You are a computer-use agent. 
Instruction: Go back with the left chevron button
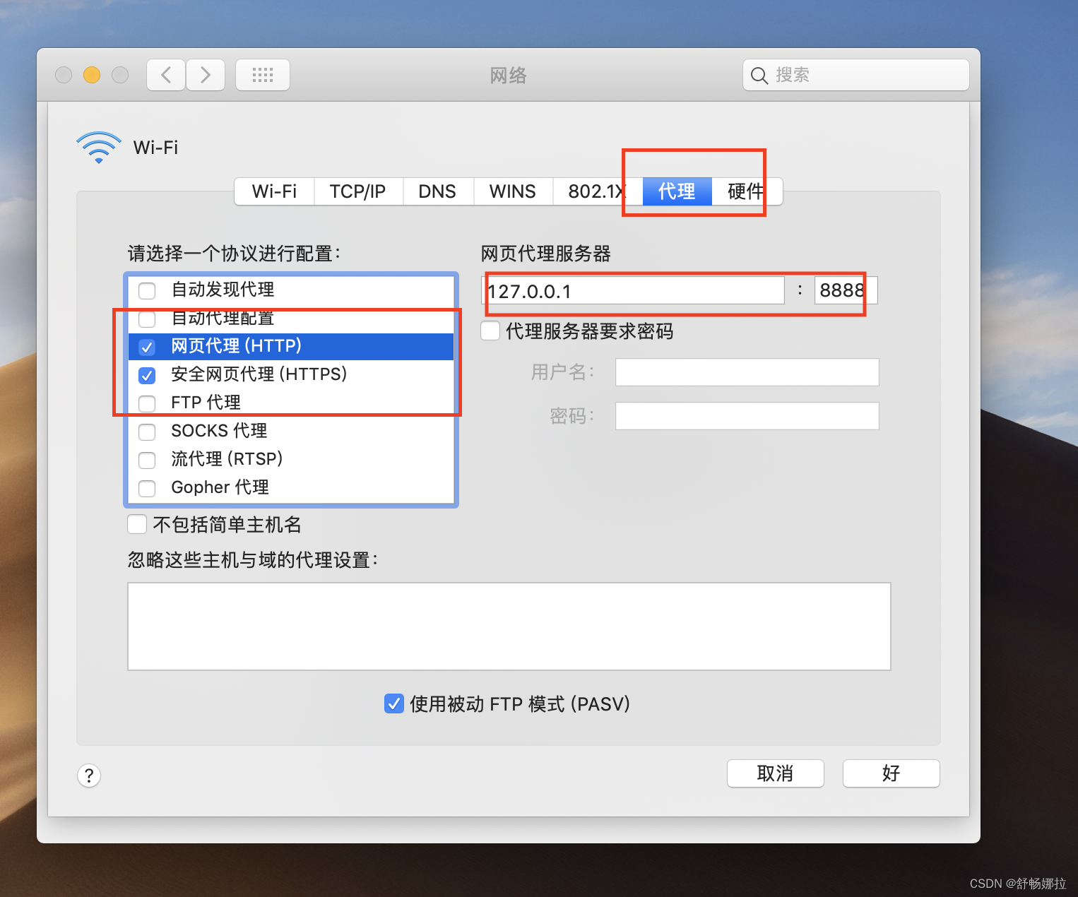pyautogui.click(x=166, y=75)
